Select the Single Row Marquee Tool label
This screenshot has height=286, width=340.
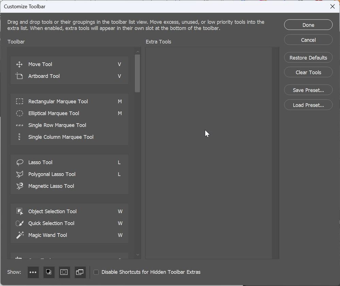click(x=57, y=125)
